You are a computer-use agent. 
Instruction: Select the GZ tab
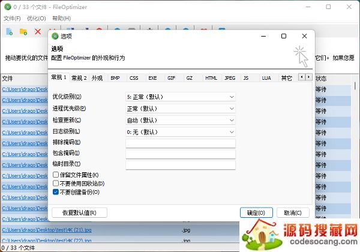[x=190, y=78]
